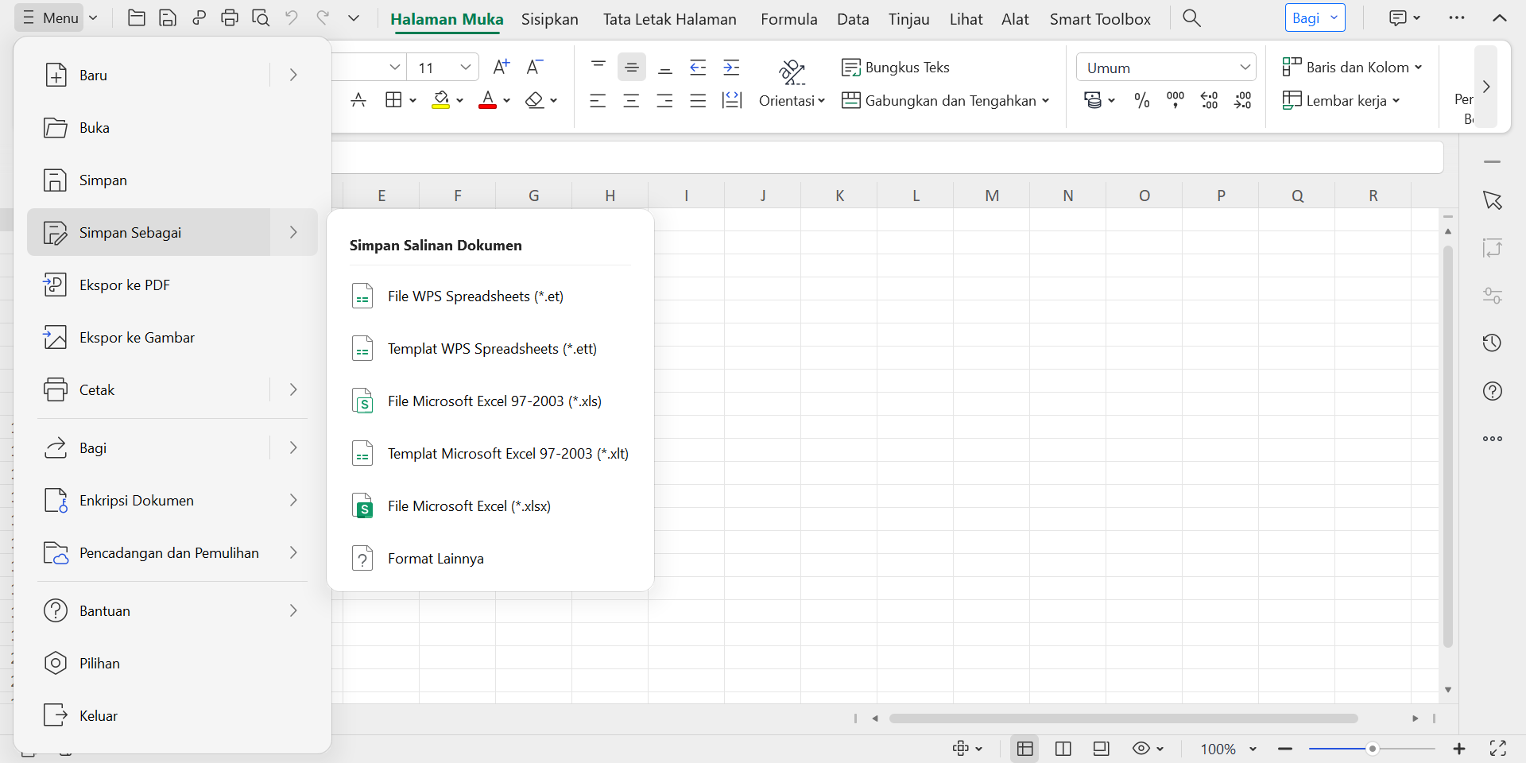Toggle align text right

664,100
